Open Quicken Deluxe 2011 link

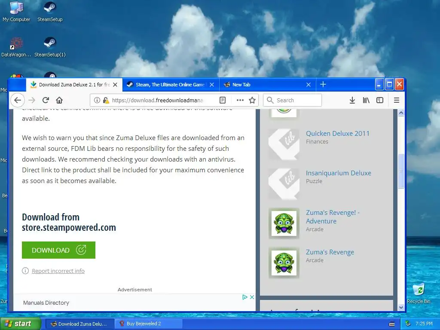(338, 134)
